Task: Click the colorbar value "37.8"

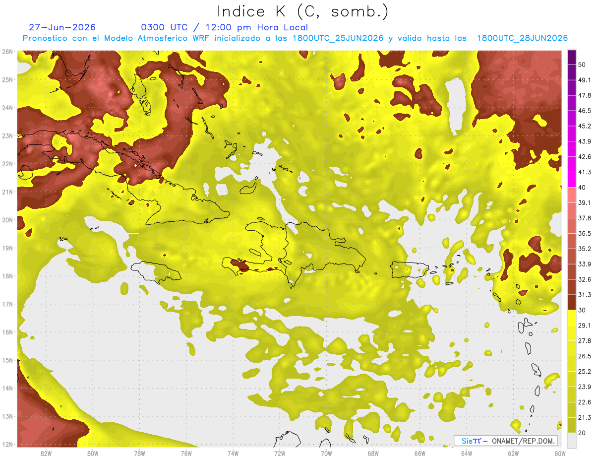Action: pos(585,218)
